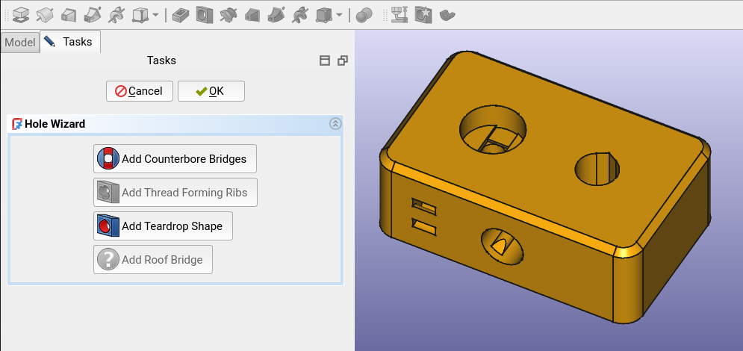This screenshot has height=351, width=743.
Task: Click the first toolbar's grip handle
Action: (6, 15)
